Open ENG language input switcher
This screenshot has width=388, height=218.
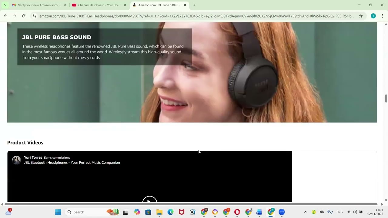(x=339, y=212)
